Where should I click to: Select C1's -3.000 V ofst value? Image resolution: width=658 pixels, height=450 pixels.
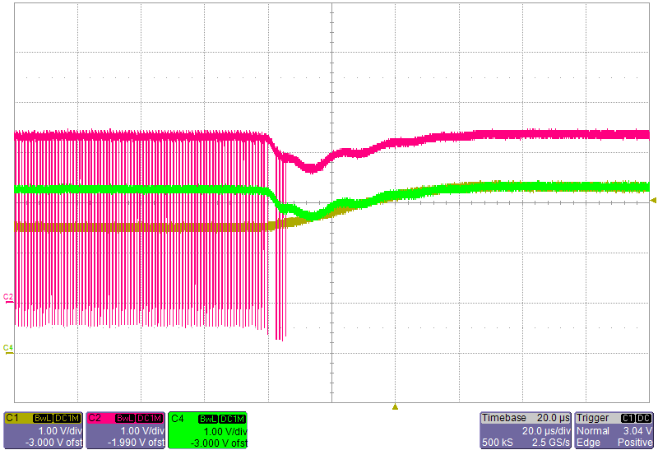pos(53,443)
